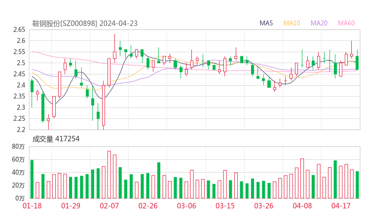Click the 04-08 date axis label
Screen dimensions: 365x217
302,206
